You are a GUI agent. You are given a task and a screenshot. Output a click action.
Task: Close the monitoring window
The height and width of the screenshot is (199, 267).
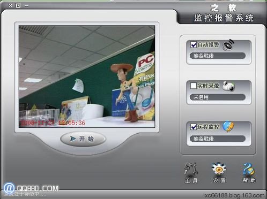click(10, 5)
